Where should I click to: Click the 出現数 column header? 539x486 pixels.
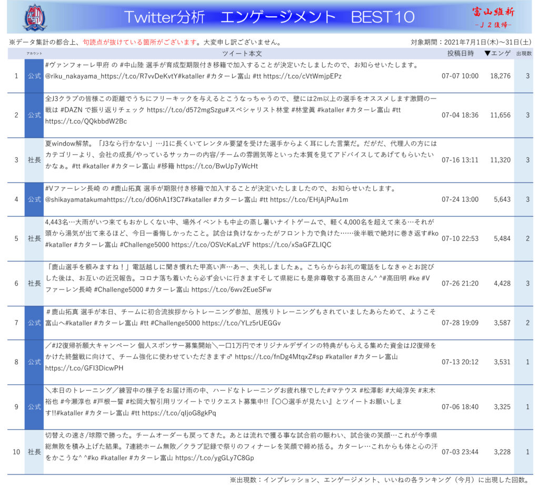[x=524, y=53]
